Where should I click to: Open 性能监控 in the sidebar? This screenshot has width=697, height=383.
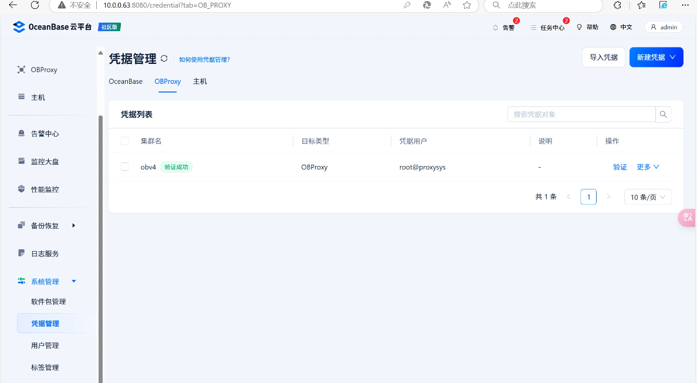[x=47, y=189]
